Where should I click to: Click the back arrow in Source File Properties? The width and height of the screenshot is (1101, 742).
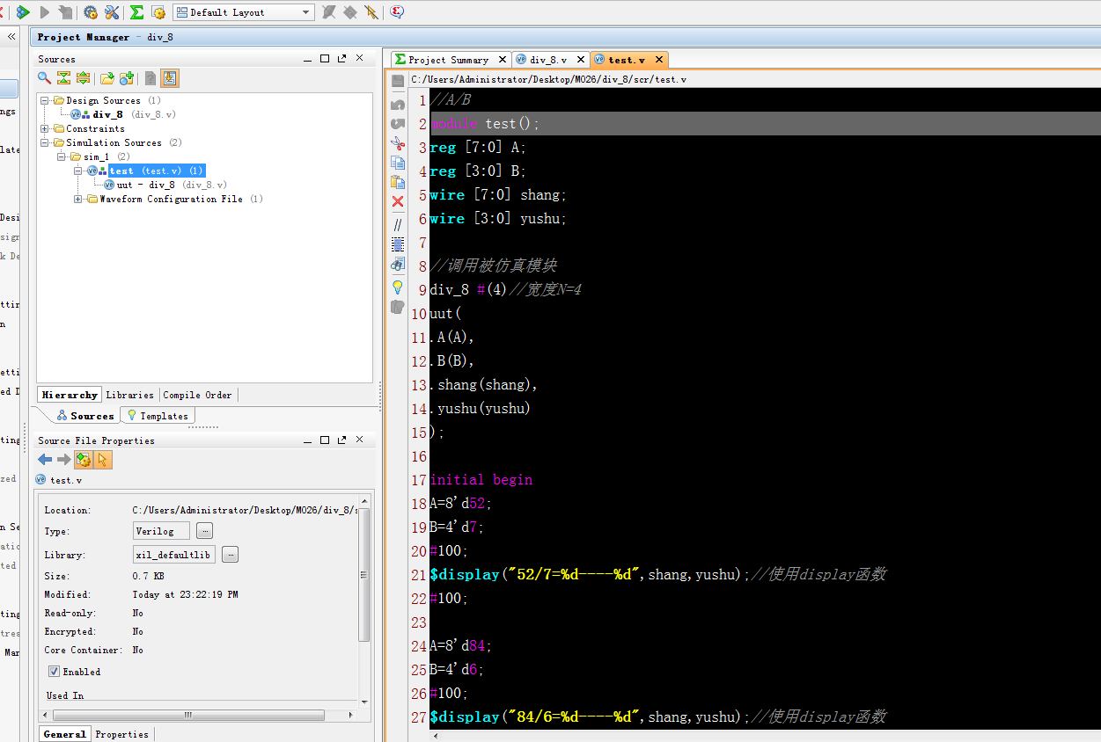45,460
